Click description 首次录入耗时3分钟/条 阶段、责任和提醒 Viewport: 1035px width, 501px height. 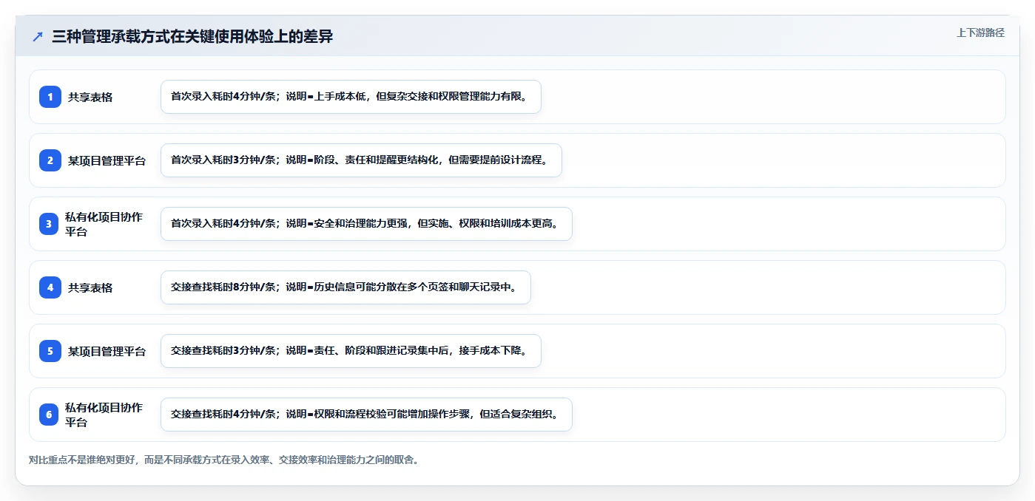click(x=361, y=160)
